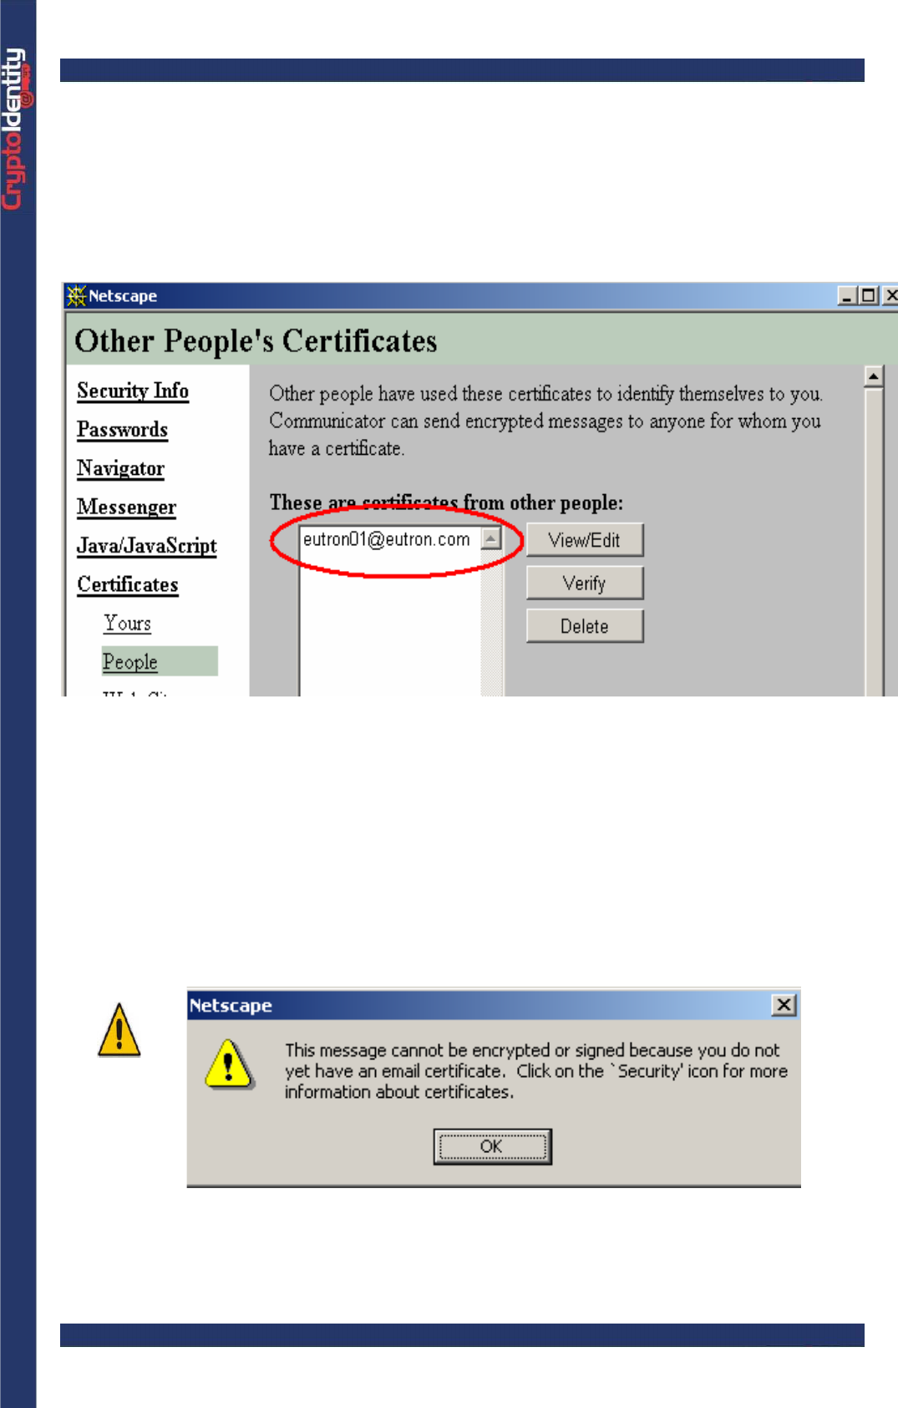
Task: Open the Certificates section link
Action: click(x=128, y=584)
